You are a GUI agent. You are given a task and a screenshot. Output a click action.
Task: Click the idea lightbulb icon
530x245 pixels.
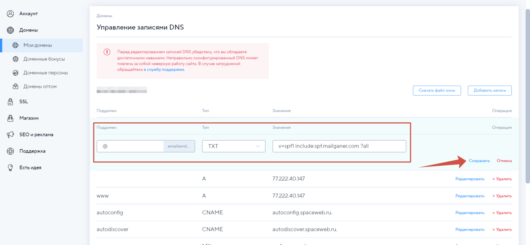point(10,168)
